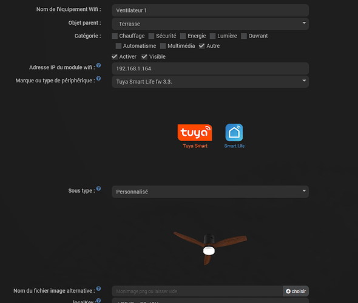Screen dimensions: 358x303
Task: Open help icon for Adresse IP du module wifi
Action: (98, 65)
